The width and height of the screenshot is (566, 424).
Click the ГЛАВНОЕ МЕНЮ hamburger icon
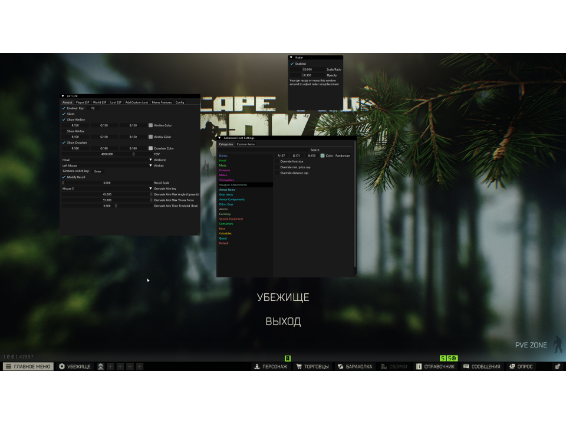coord(8,367)
